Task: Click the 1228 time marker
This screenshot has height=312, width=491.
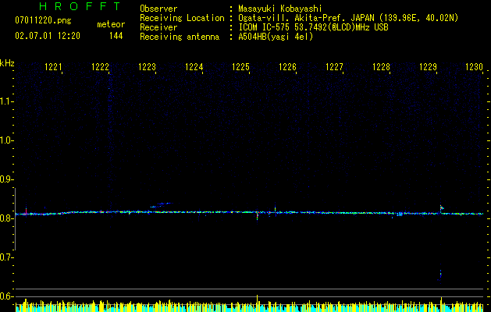Action: pos(381,67)
